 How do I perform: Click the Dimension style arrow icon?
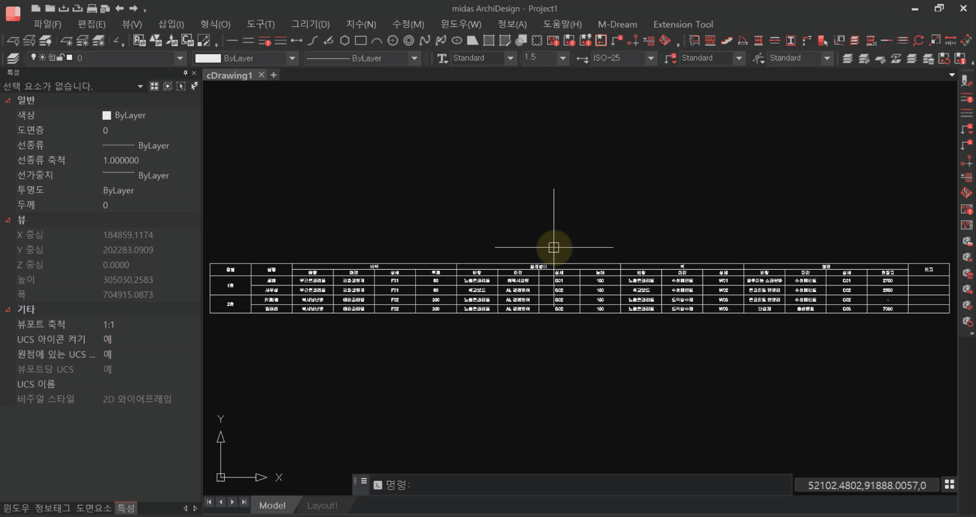coord(583,59)
